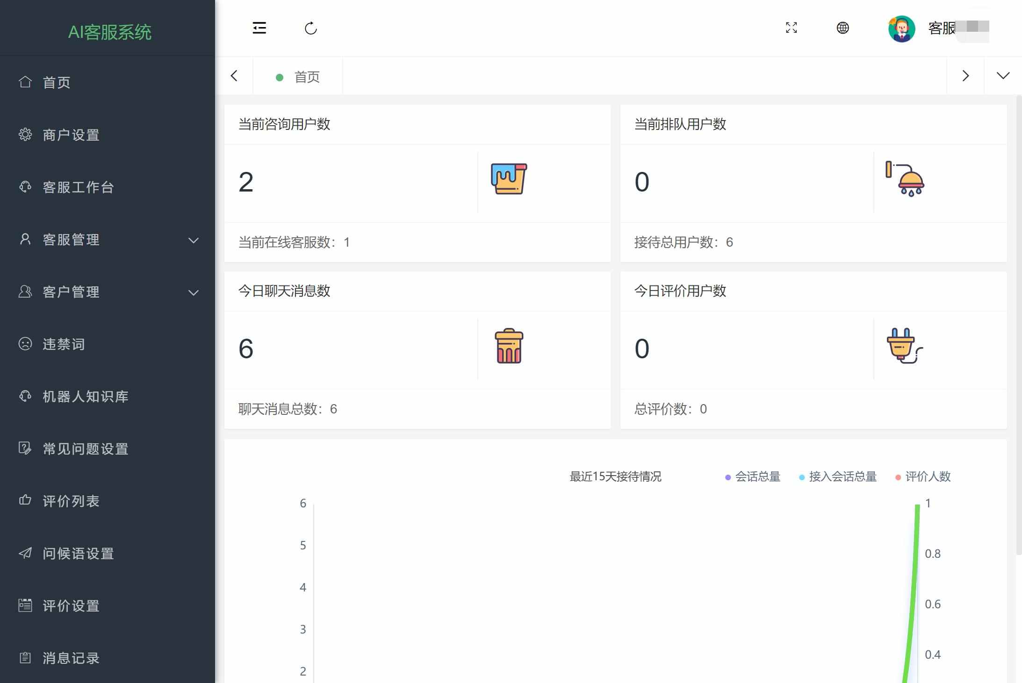
Task: Click the thumbs-up icon for 评价列表
Action: coord(25,500)
